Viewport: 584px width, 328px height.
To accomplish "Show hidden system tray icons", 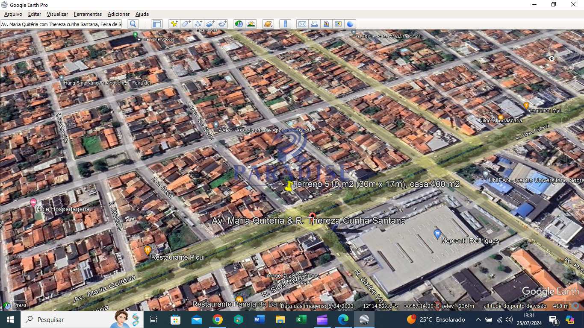I will pyautogui.click(x=478, y=319).
